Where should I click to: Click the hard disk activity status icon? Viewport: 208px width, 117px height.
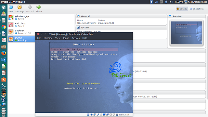click(x=88, y=114)
